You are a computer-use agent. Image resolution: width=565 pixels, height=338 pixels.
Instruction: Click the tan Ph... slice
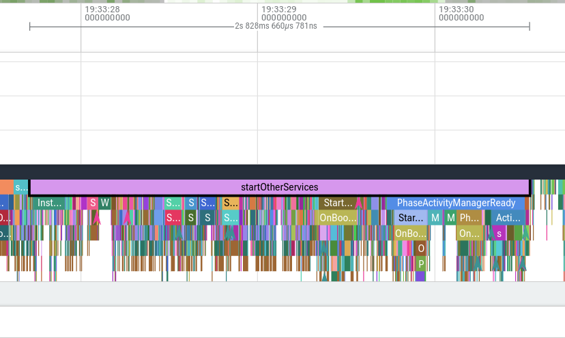[x=469, y=218]
